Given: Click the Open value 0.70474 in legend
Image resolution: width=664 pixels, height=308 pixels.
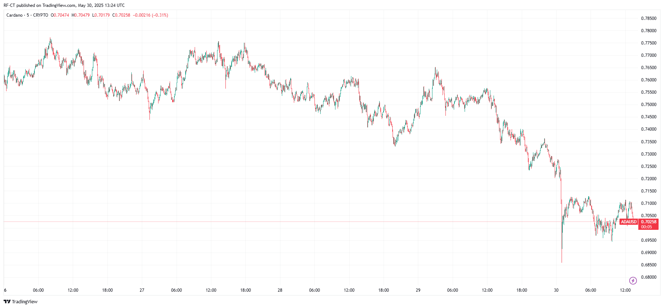Looking at the screenshot, I should (61, 15).
